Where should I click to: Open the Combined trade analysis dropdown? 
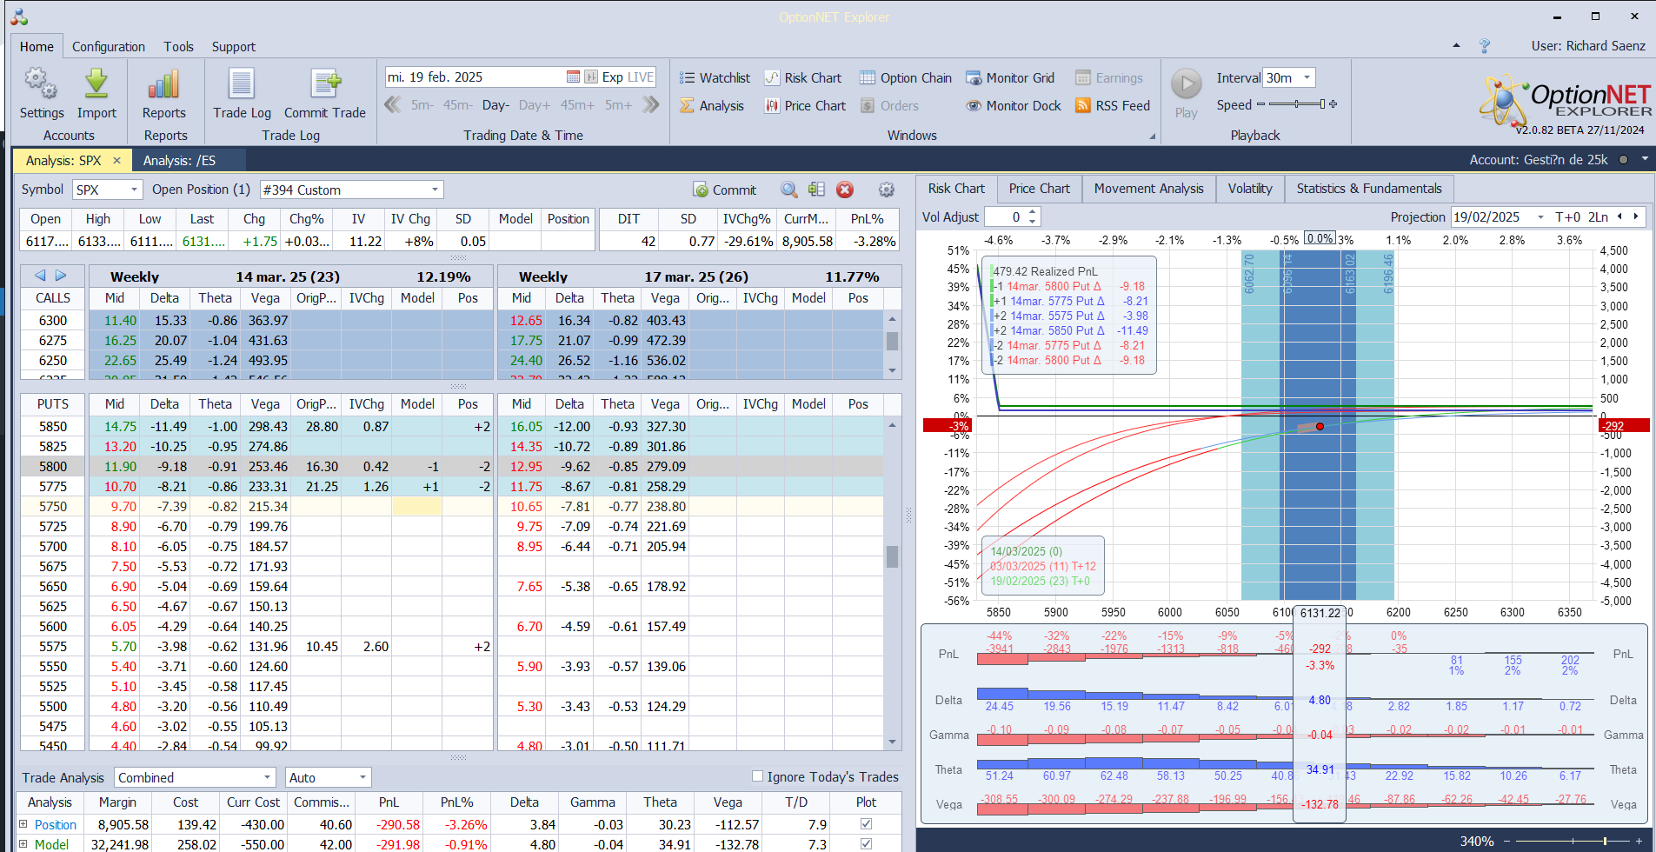pyautogui.click(x=267, y=777)
